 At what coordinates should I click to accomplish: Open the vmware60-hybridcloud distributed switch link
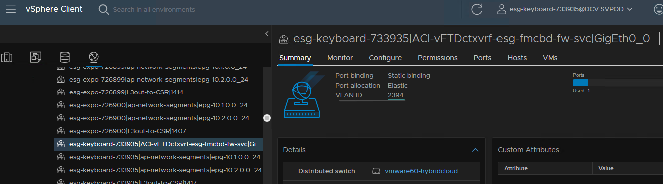pos(421,171)
